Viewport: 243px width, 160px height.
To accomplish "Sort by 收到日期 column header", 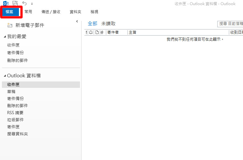I will point(237,32).
